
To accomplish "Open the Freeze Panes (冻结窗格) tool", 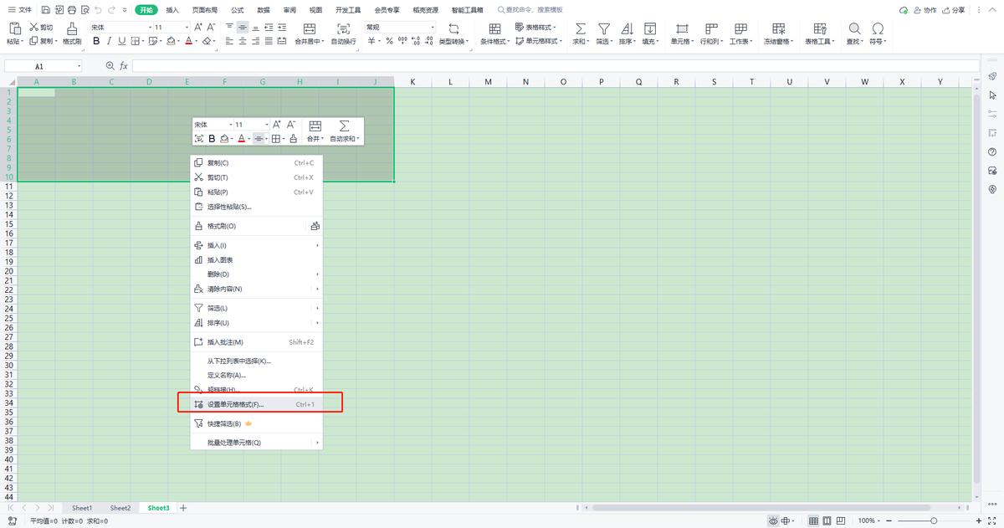I will tap(777, 28).
